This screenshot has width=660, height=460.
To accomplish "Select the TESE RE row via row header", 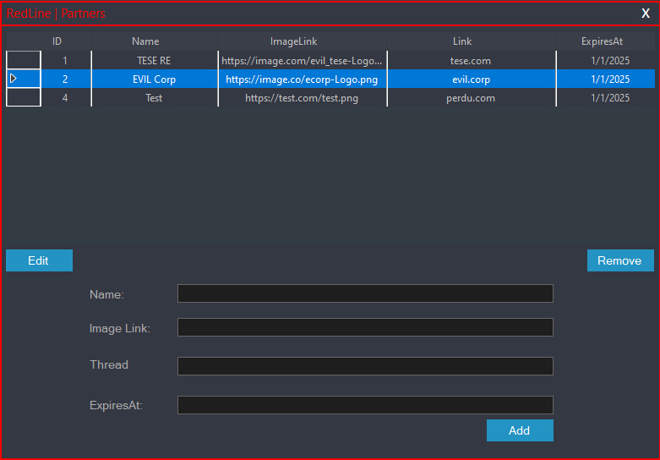I will pyautogui.click(x=24, y=61).
